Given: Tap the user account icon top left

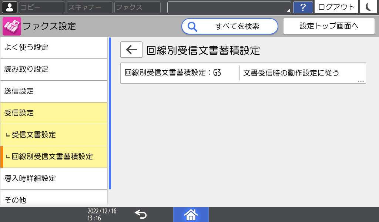Looking at the screenshot, I should tap(9, 7).
